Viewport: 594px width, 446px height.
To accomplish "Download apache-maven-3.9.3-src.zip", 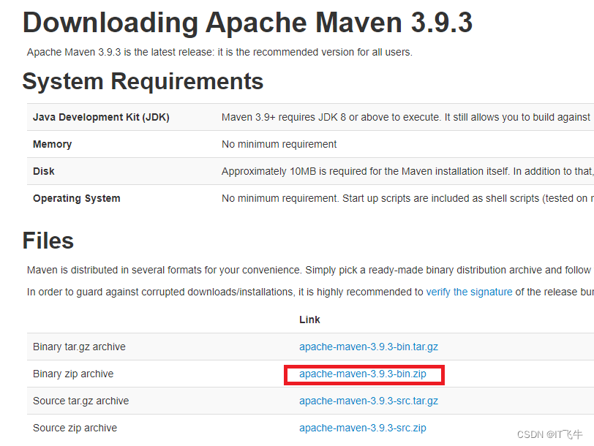I will click(363, 428).
